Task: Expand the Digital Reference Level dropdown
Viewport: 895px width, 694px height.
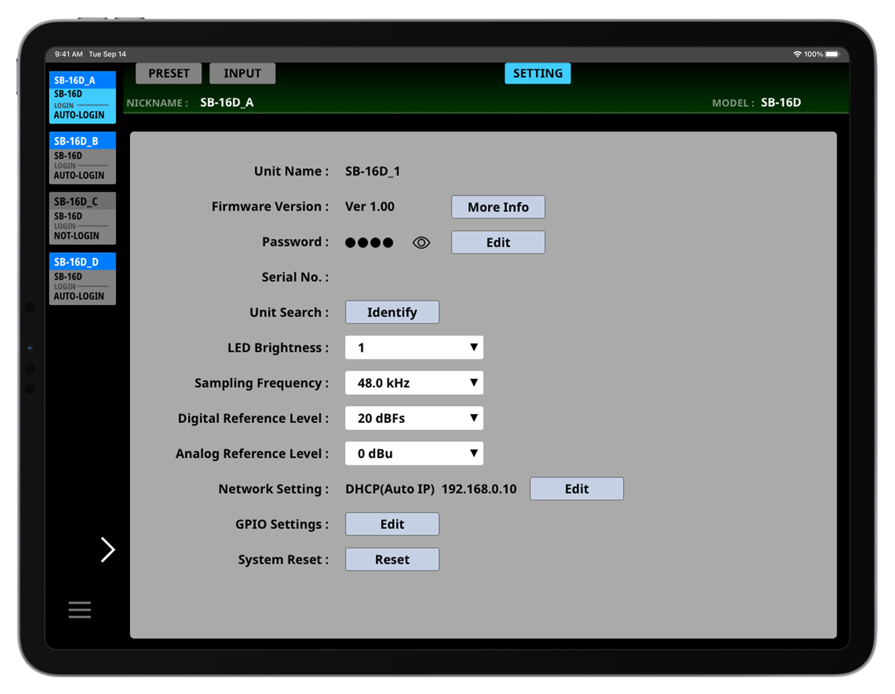Action: (x=414, y=418)
